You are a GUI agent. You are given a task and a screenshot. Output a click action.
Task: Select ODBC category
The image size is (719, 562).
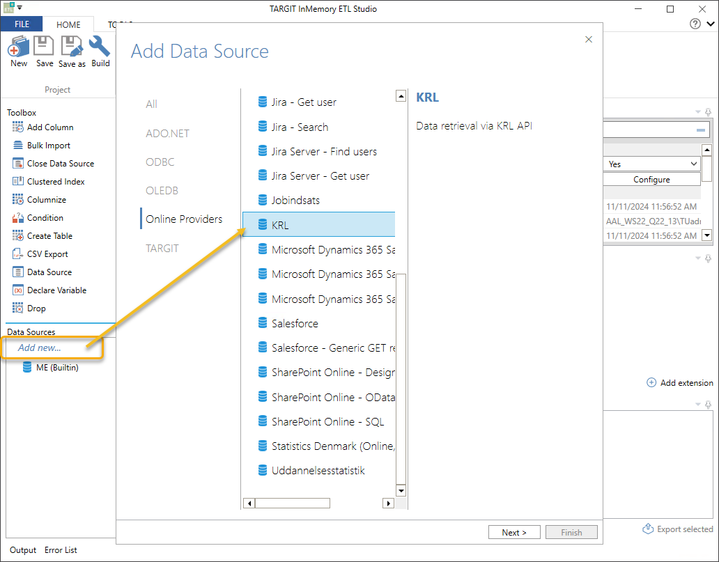[160, 162]
